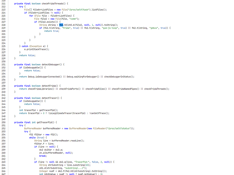Click line number 250 in the gutter

pyautogui.click(x=3, y=122)
